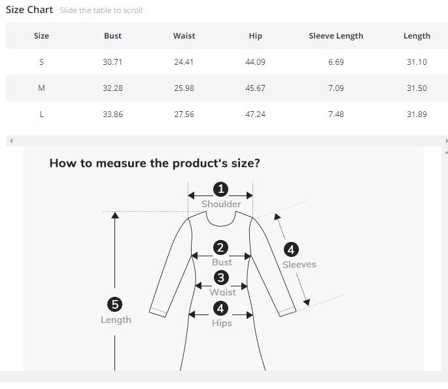448x389 pixels.
Task: Click the size S row label
Action: click(41, 62)
